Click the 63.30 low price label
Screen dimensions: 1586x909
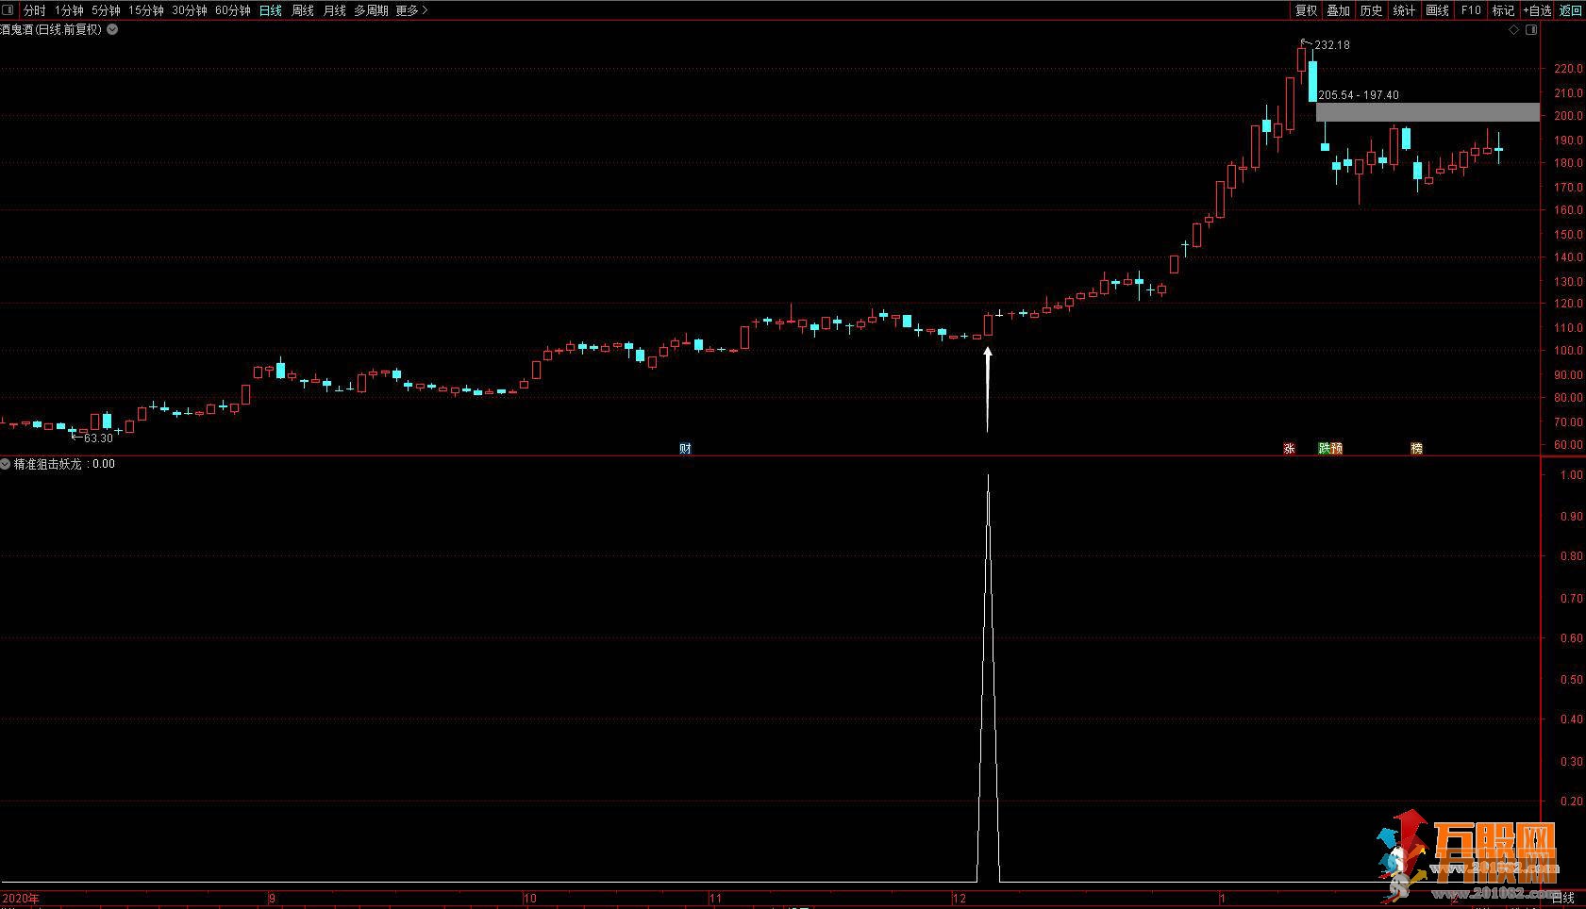98,438
